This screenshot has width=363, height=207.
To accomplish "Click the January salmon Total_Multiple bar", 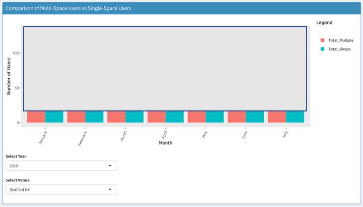I will [36, 117].
